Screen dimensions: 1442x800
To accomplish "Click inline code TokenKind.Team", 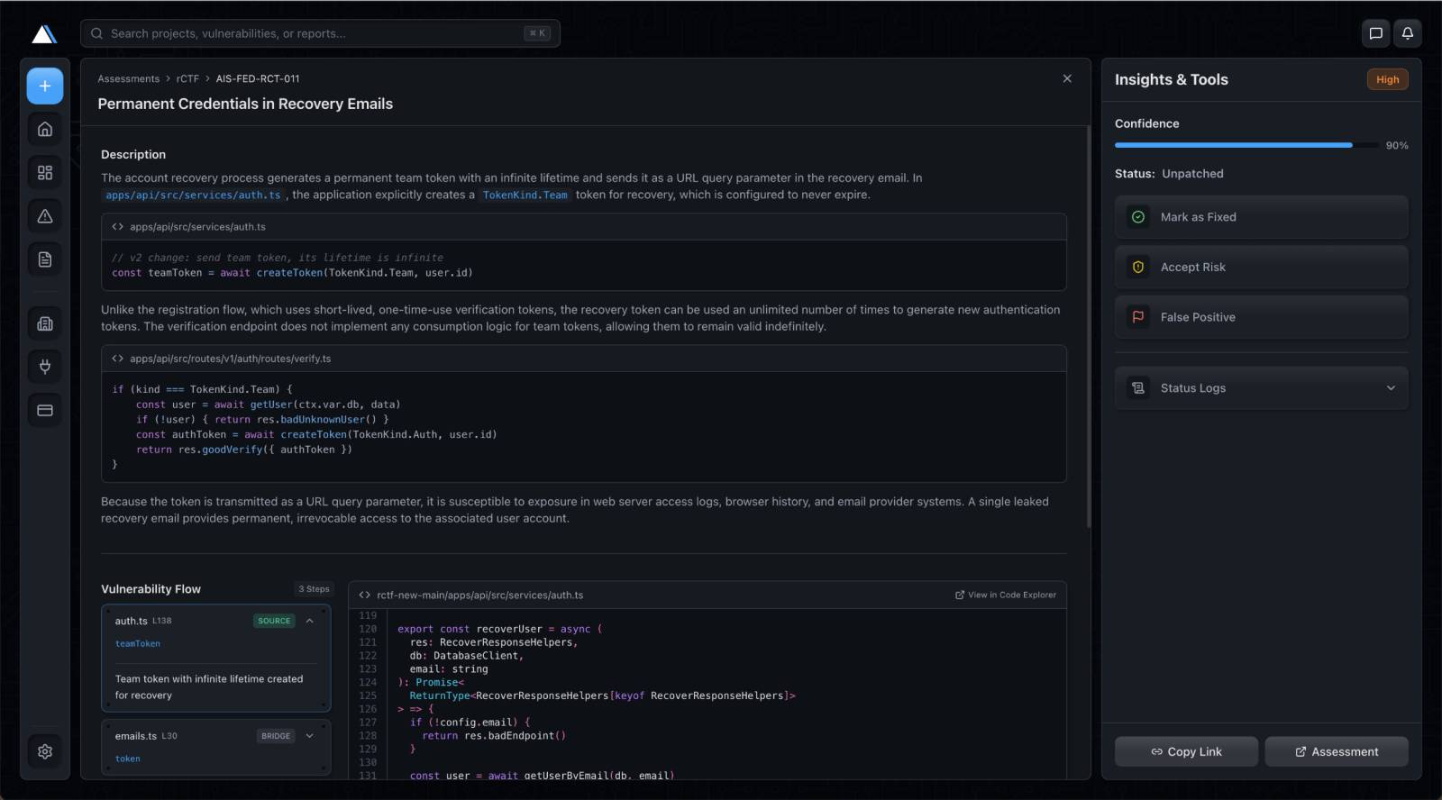I will (525, 195).
